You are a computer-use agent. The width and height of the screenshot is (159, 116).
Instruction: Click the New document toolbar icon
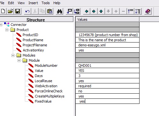click(x=3, y=11)
